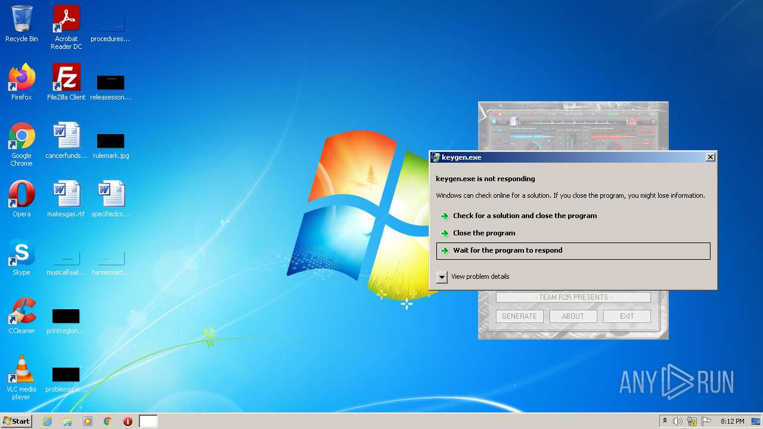The height and width of the screenshot is (429, 763).
Task: Open the network tray icon
Action: click(x=692, y=421)
